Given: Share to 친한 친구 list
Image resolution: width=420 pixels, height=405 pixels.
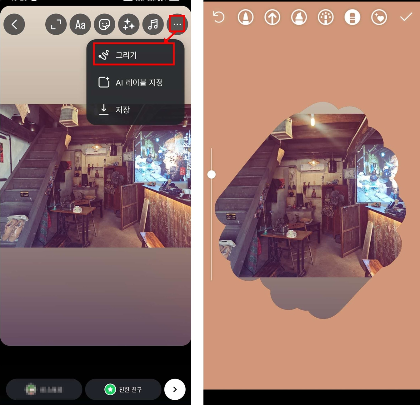Looking at the screenshot, I should (123, 389).
